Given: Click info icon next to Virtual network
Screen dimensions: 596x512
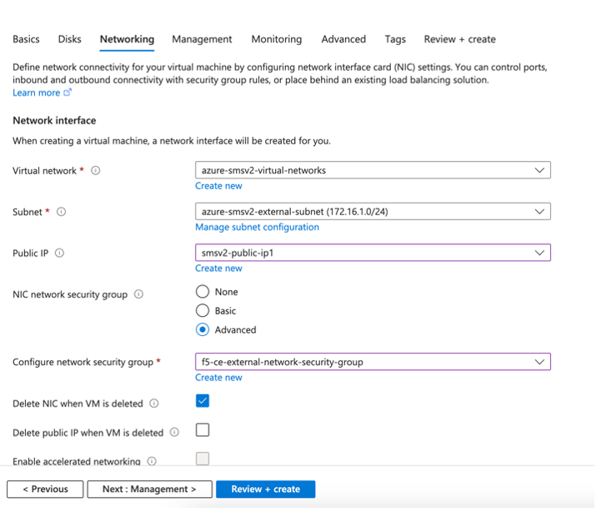Looking at the screenshot, I should point(95,171).
